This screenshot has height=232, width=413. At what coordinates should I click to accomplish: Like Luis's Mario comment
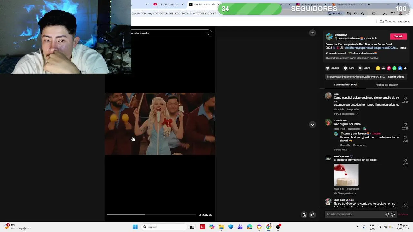click(x=405, y=160)
